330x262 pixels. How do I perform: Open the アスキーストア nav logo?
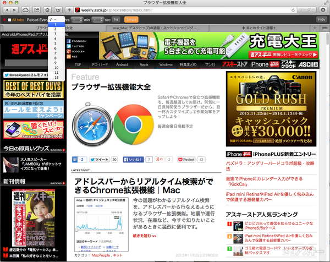[x=235, y=64]
